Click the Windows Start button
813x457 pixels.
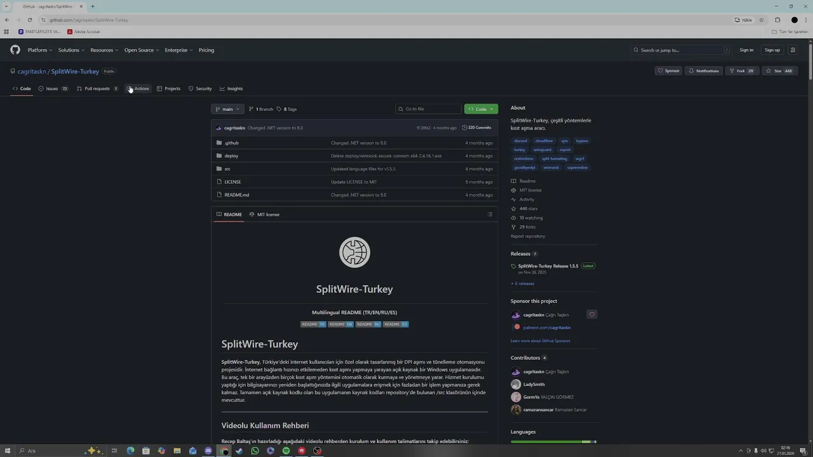7,451
